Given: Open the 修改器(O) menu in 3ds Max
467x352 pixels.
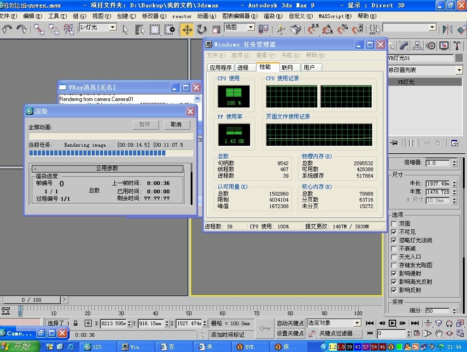Looking at the screenshot, I should tap(154, 16).
